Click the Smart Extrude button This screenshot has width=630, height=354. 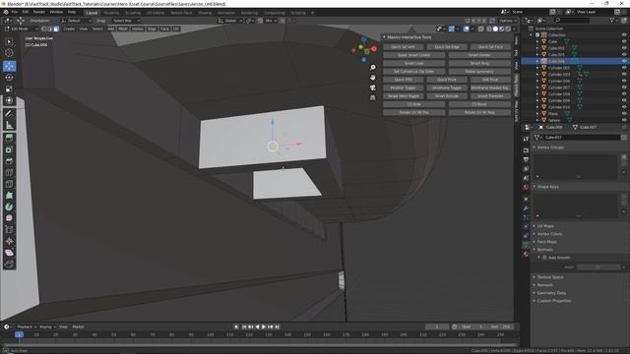[x=446, y=96]
